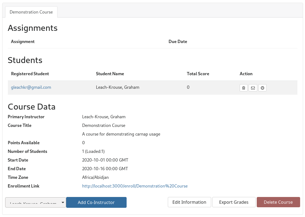Open the gleachkr@gmail.com student link
Image resolution: width=305 pixels, height=217 pixels.
pos(31,87)
